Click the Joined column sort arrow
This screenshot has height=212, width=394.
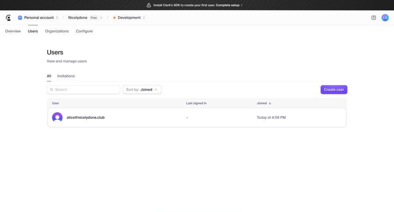point(270,103)
